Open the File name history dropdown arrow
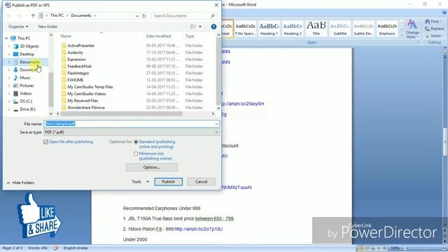Viewport: 448px width, 252px height. coord(216,124)
